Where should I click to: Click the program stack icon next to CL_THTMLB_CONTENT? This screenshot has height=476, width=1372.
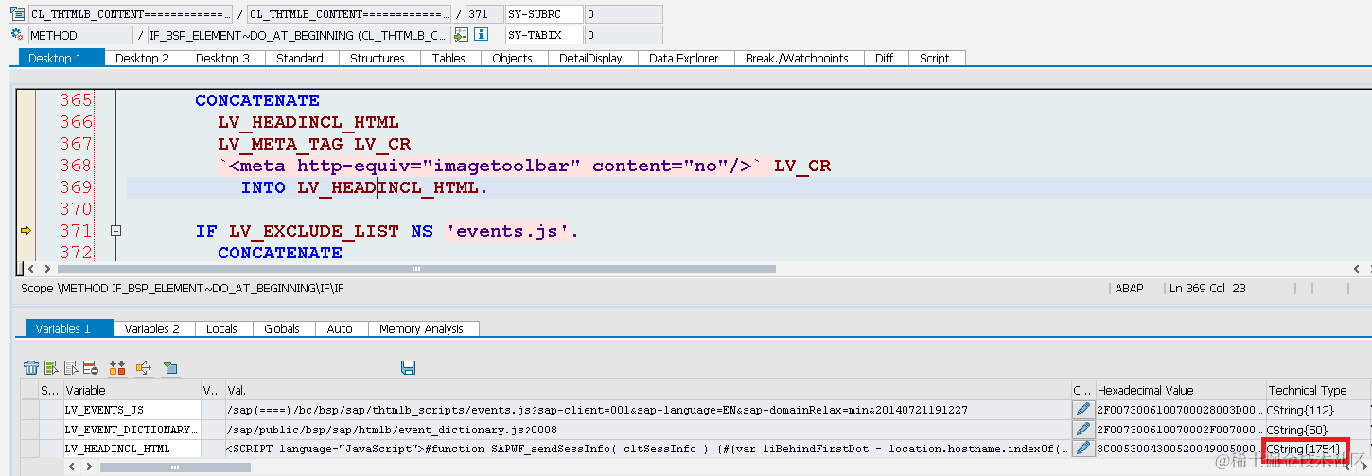tap(18, 14)
